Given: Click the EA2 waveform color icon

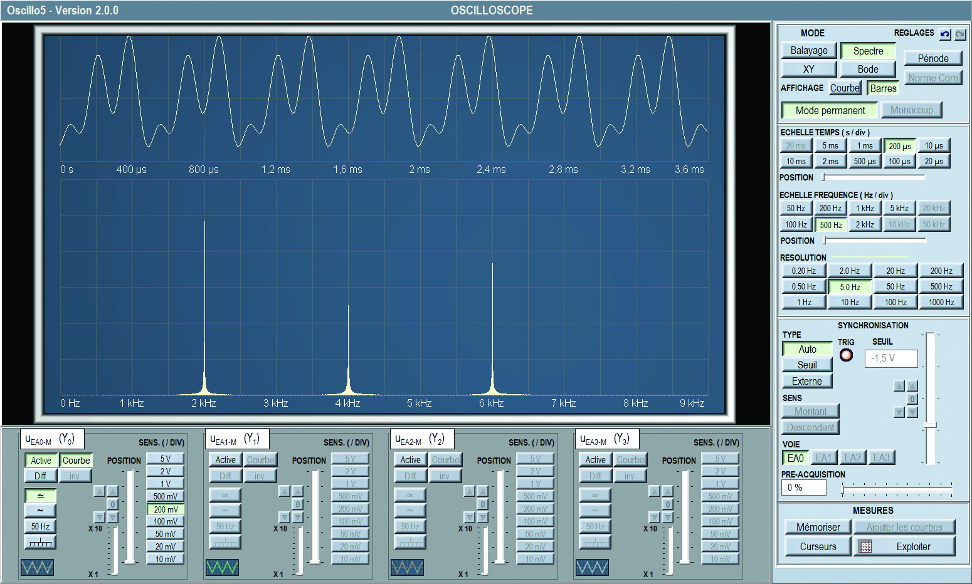Looking at the screenshot, I should pyautogui.click(x=407, y=568).
